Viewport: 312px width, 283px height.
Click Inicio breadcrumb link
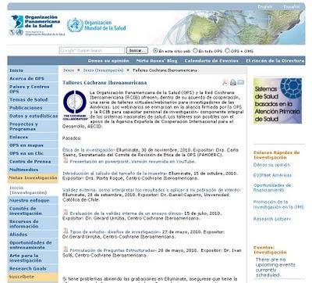(x=69, y=70)
